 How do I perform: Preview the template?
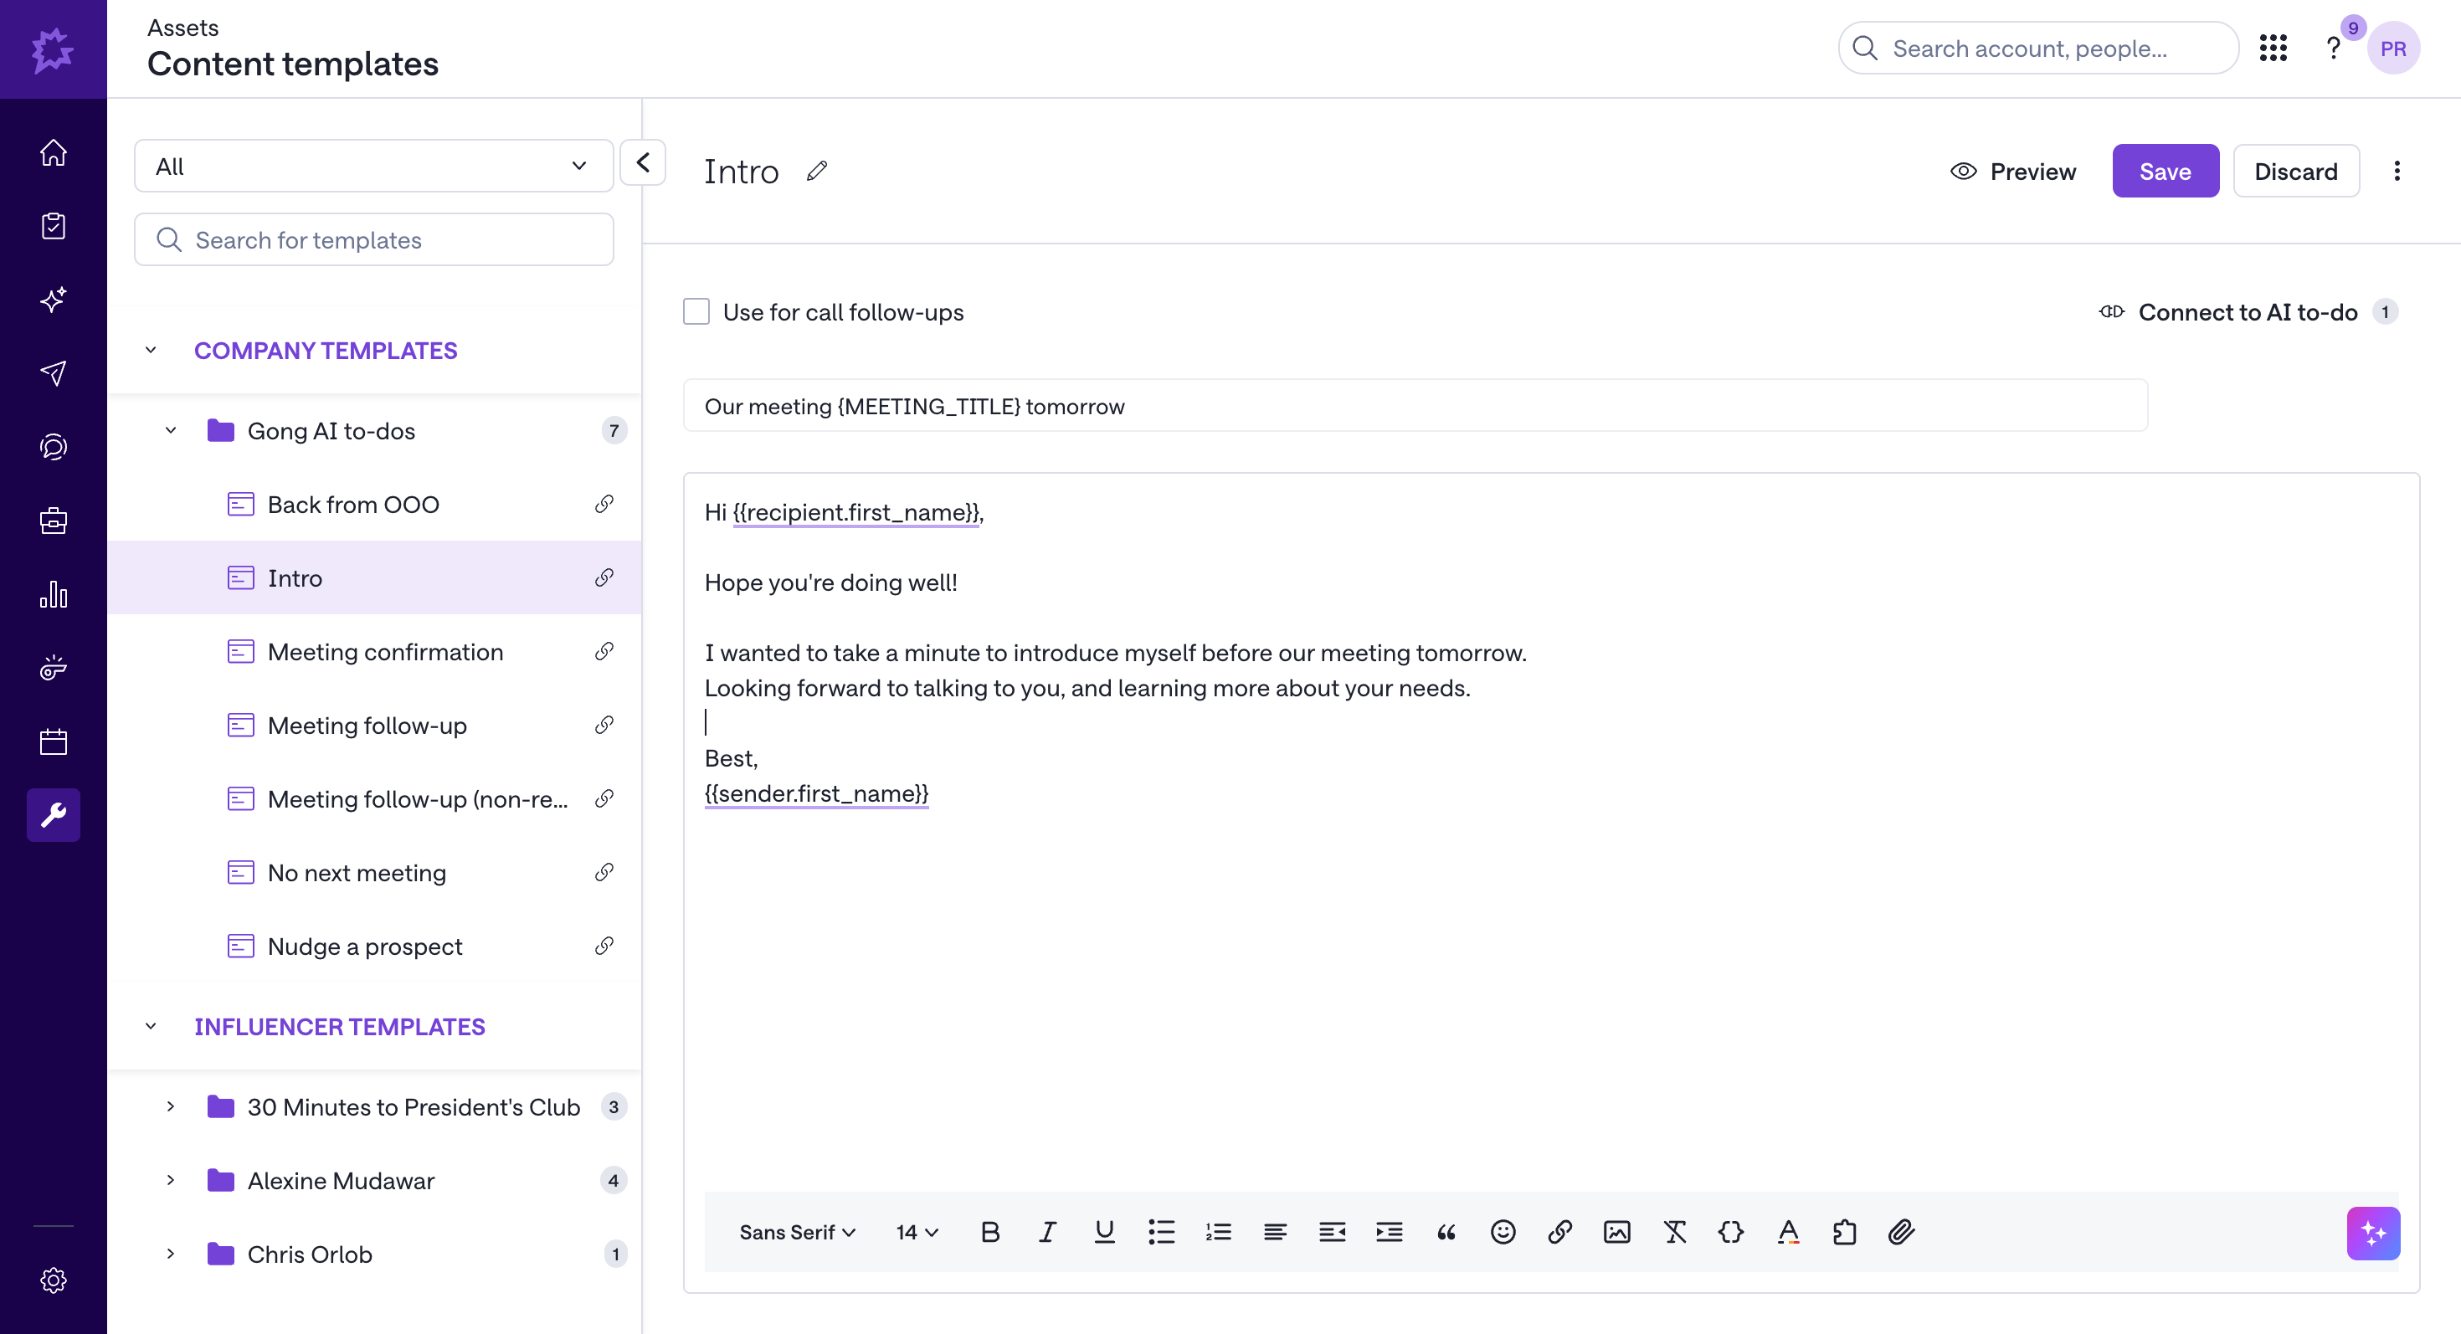click(2013, 171)
